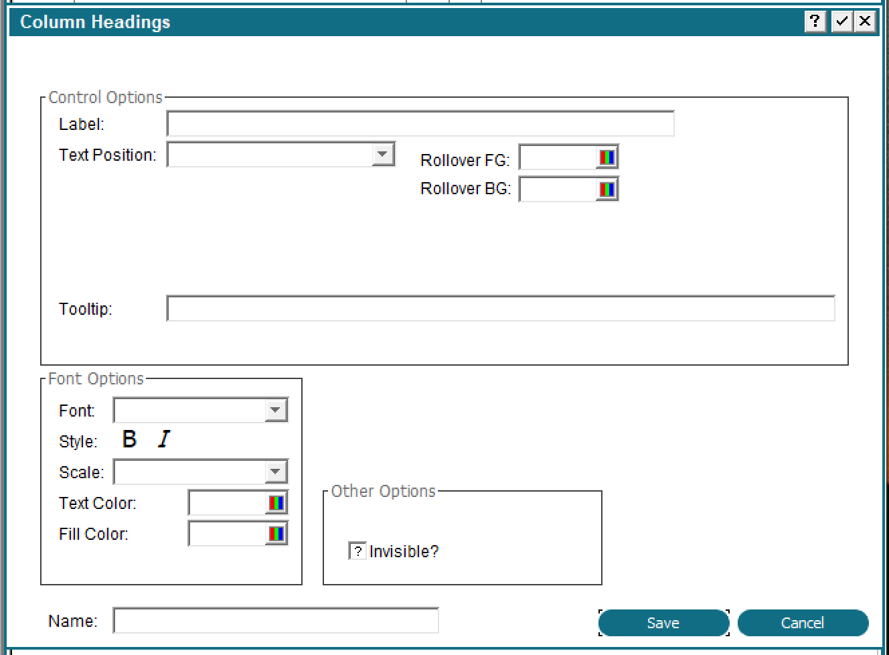889x655 pixels.
Task: Expand the Scale dropdown
Action: [275, 472]
